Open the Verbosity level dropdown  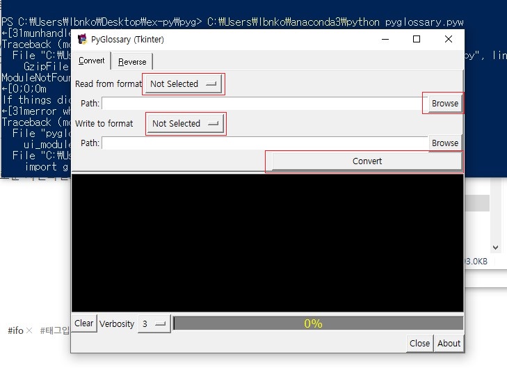154,323
